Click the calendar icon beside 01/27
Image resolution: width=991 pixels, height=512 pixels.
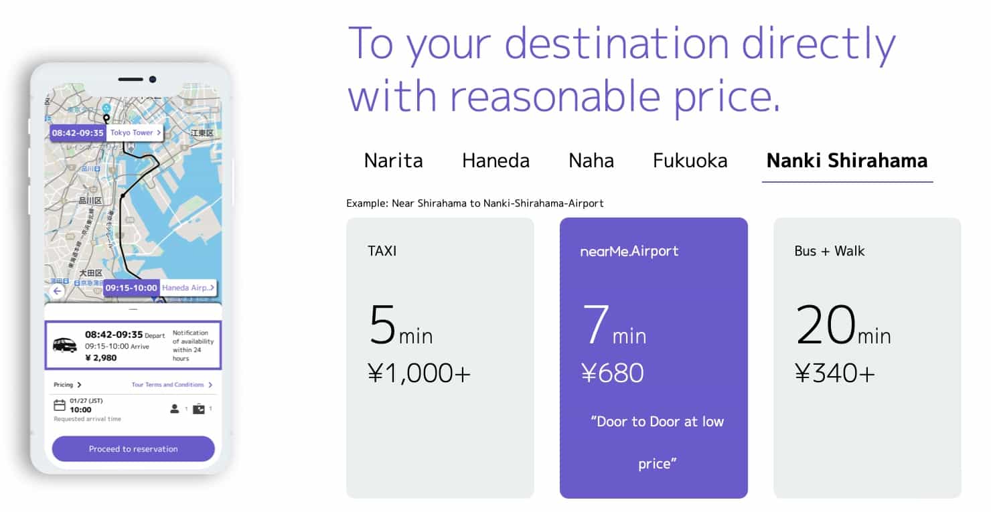[x=60, y=406]
